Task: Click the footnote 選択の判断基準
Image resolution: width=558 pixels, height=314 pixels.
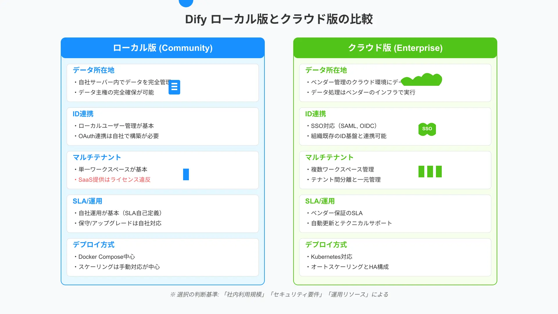Action: coord(279,295)
